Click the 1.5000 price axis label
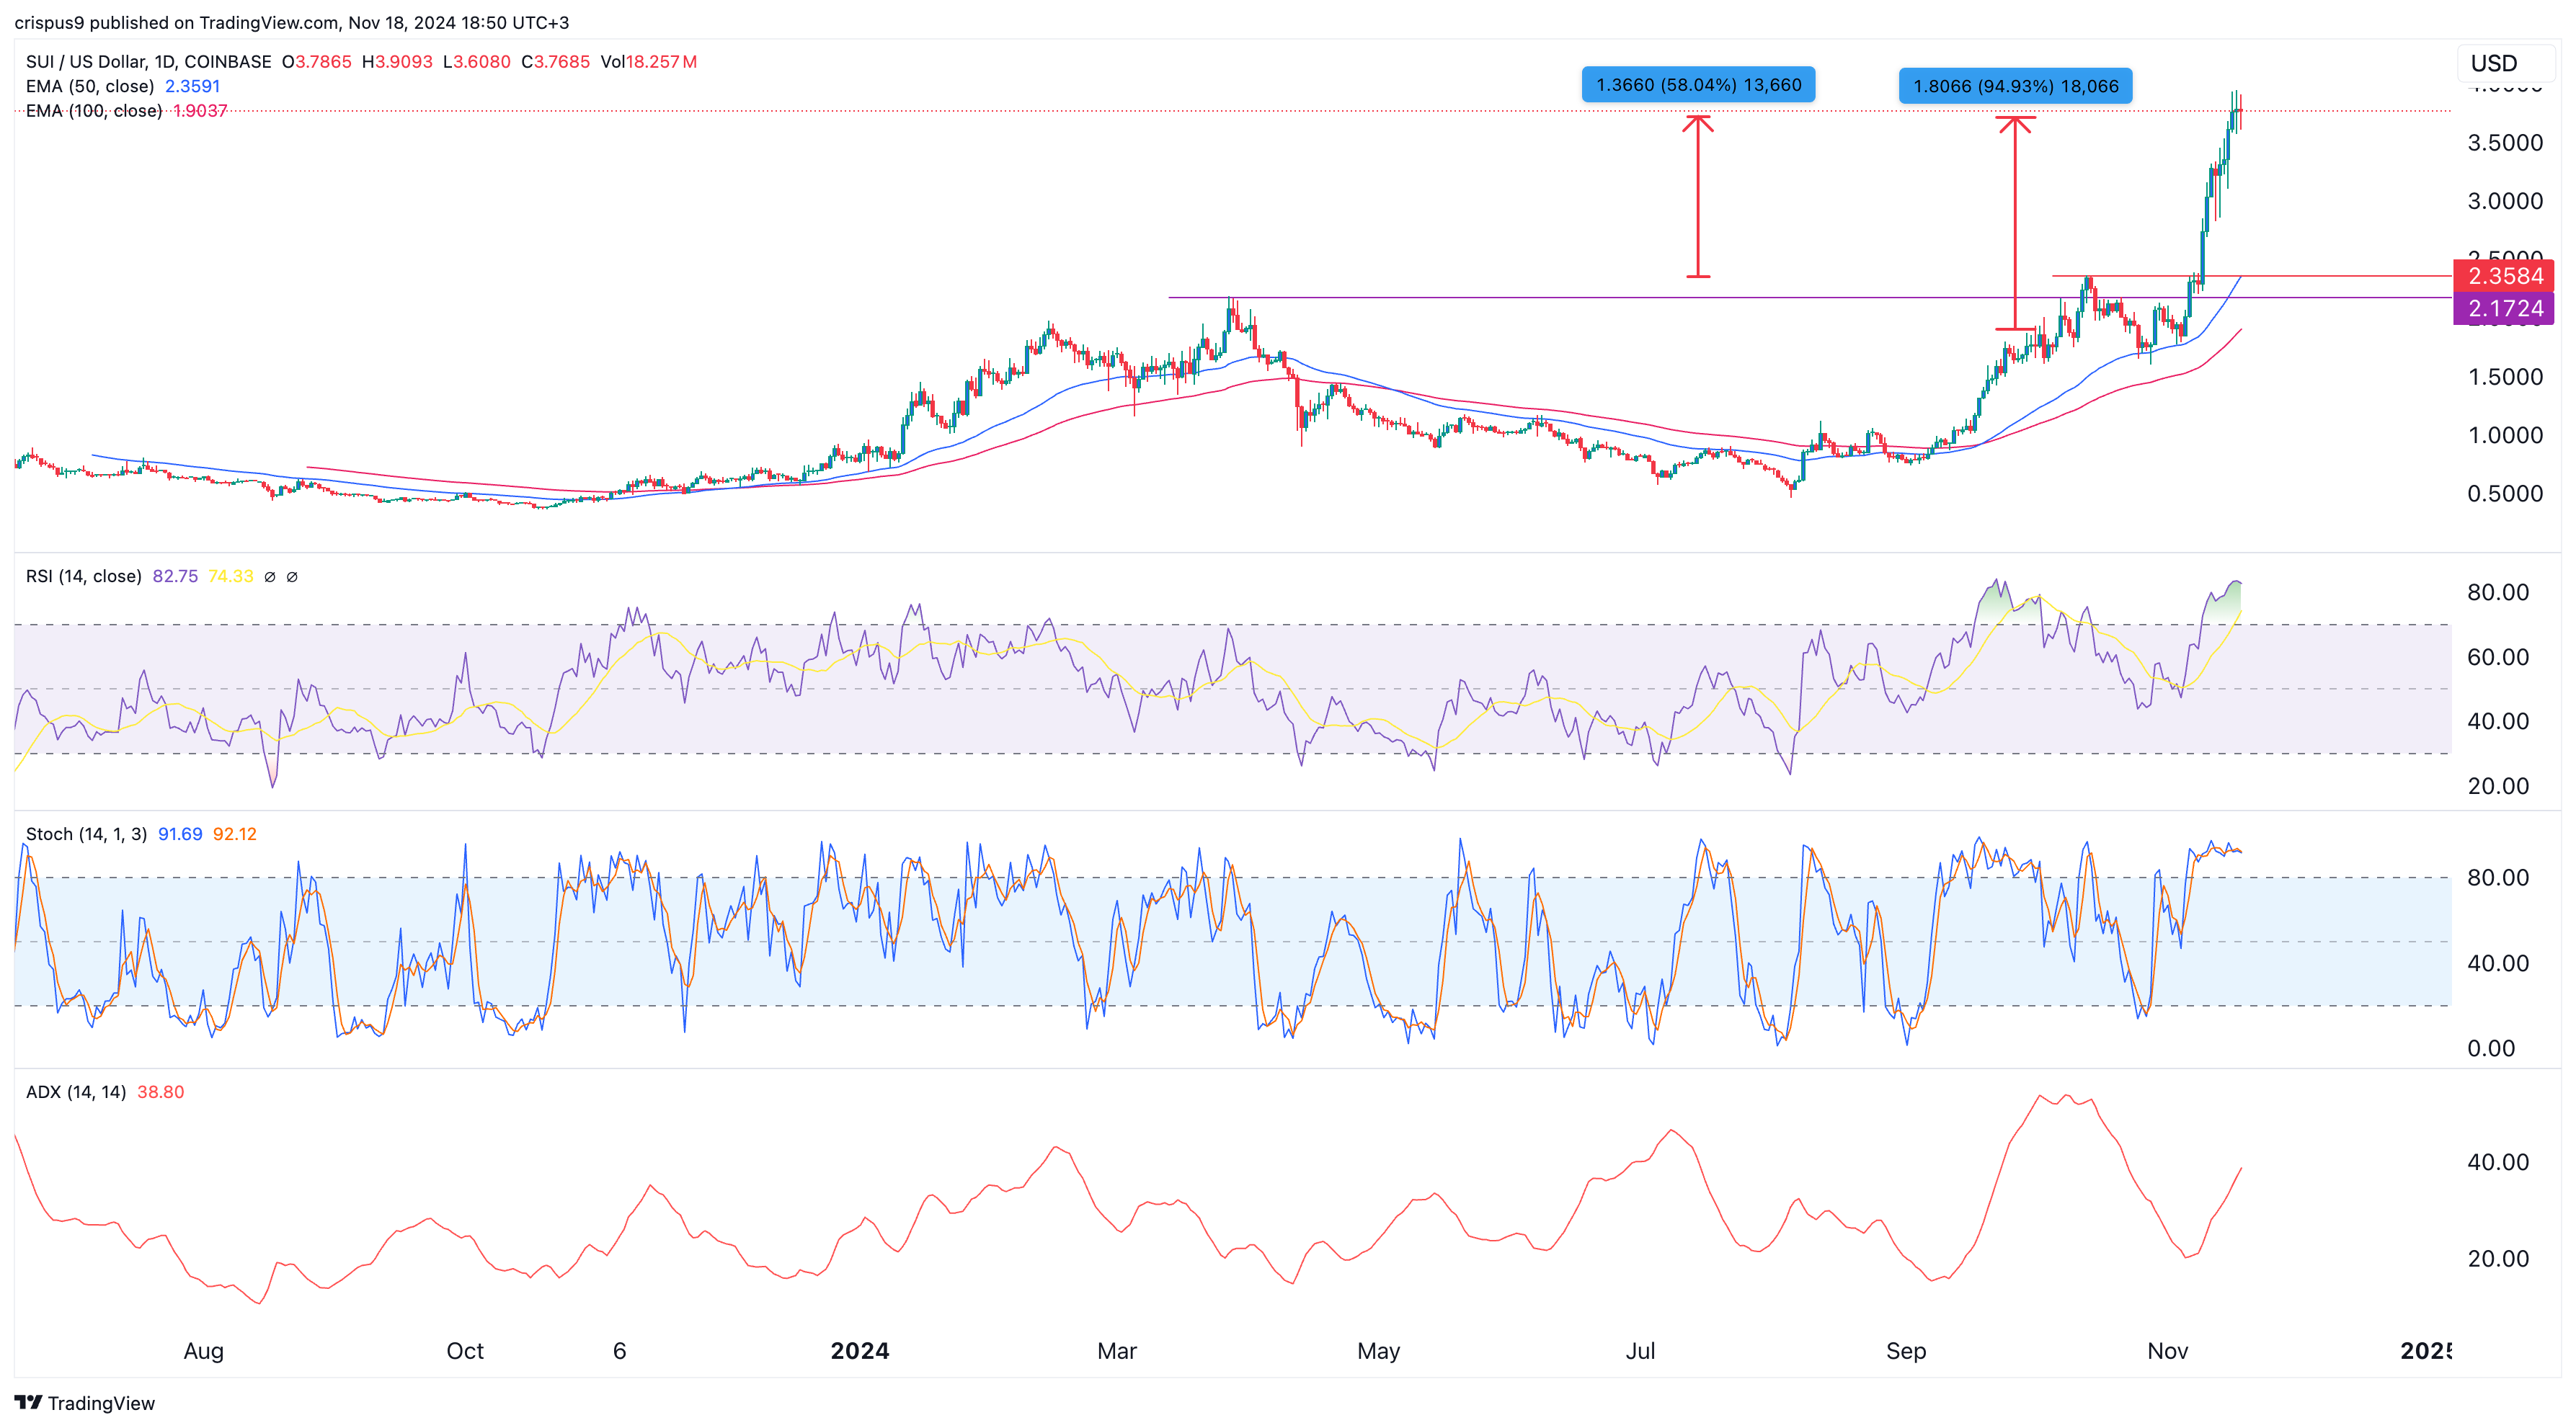2576x1428 pixels. [x=2505, y=377]
